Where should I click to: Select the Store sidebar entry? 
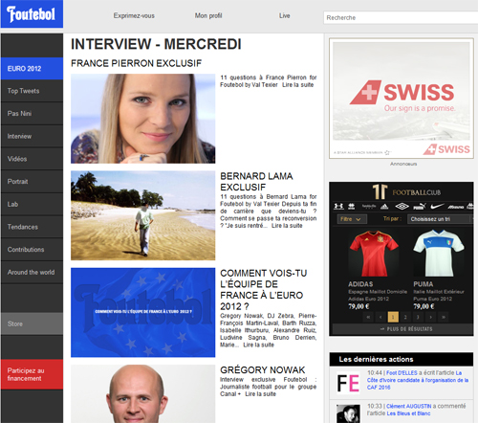[x=32, y=323]
